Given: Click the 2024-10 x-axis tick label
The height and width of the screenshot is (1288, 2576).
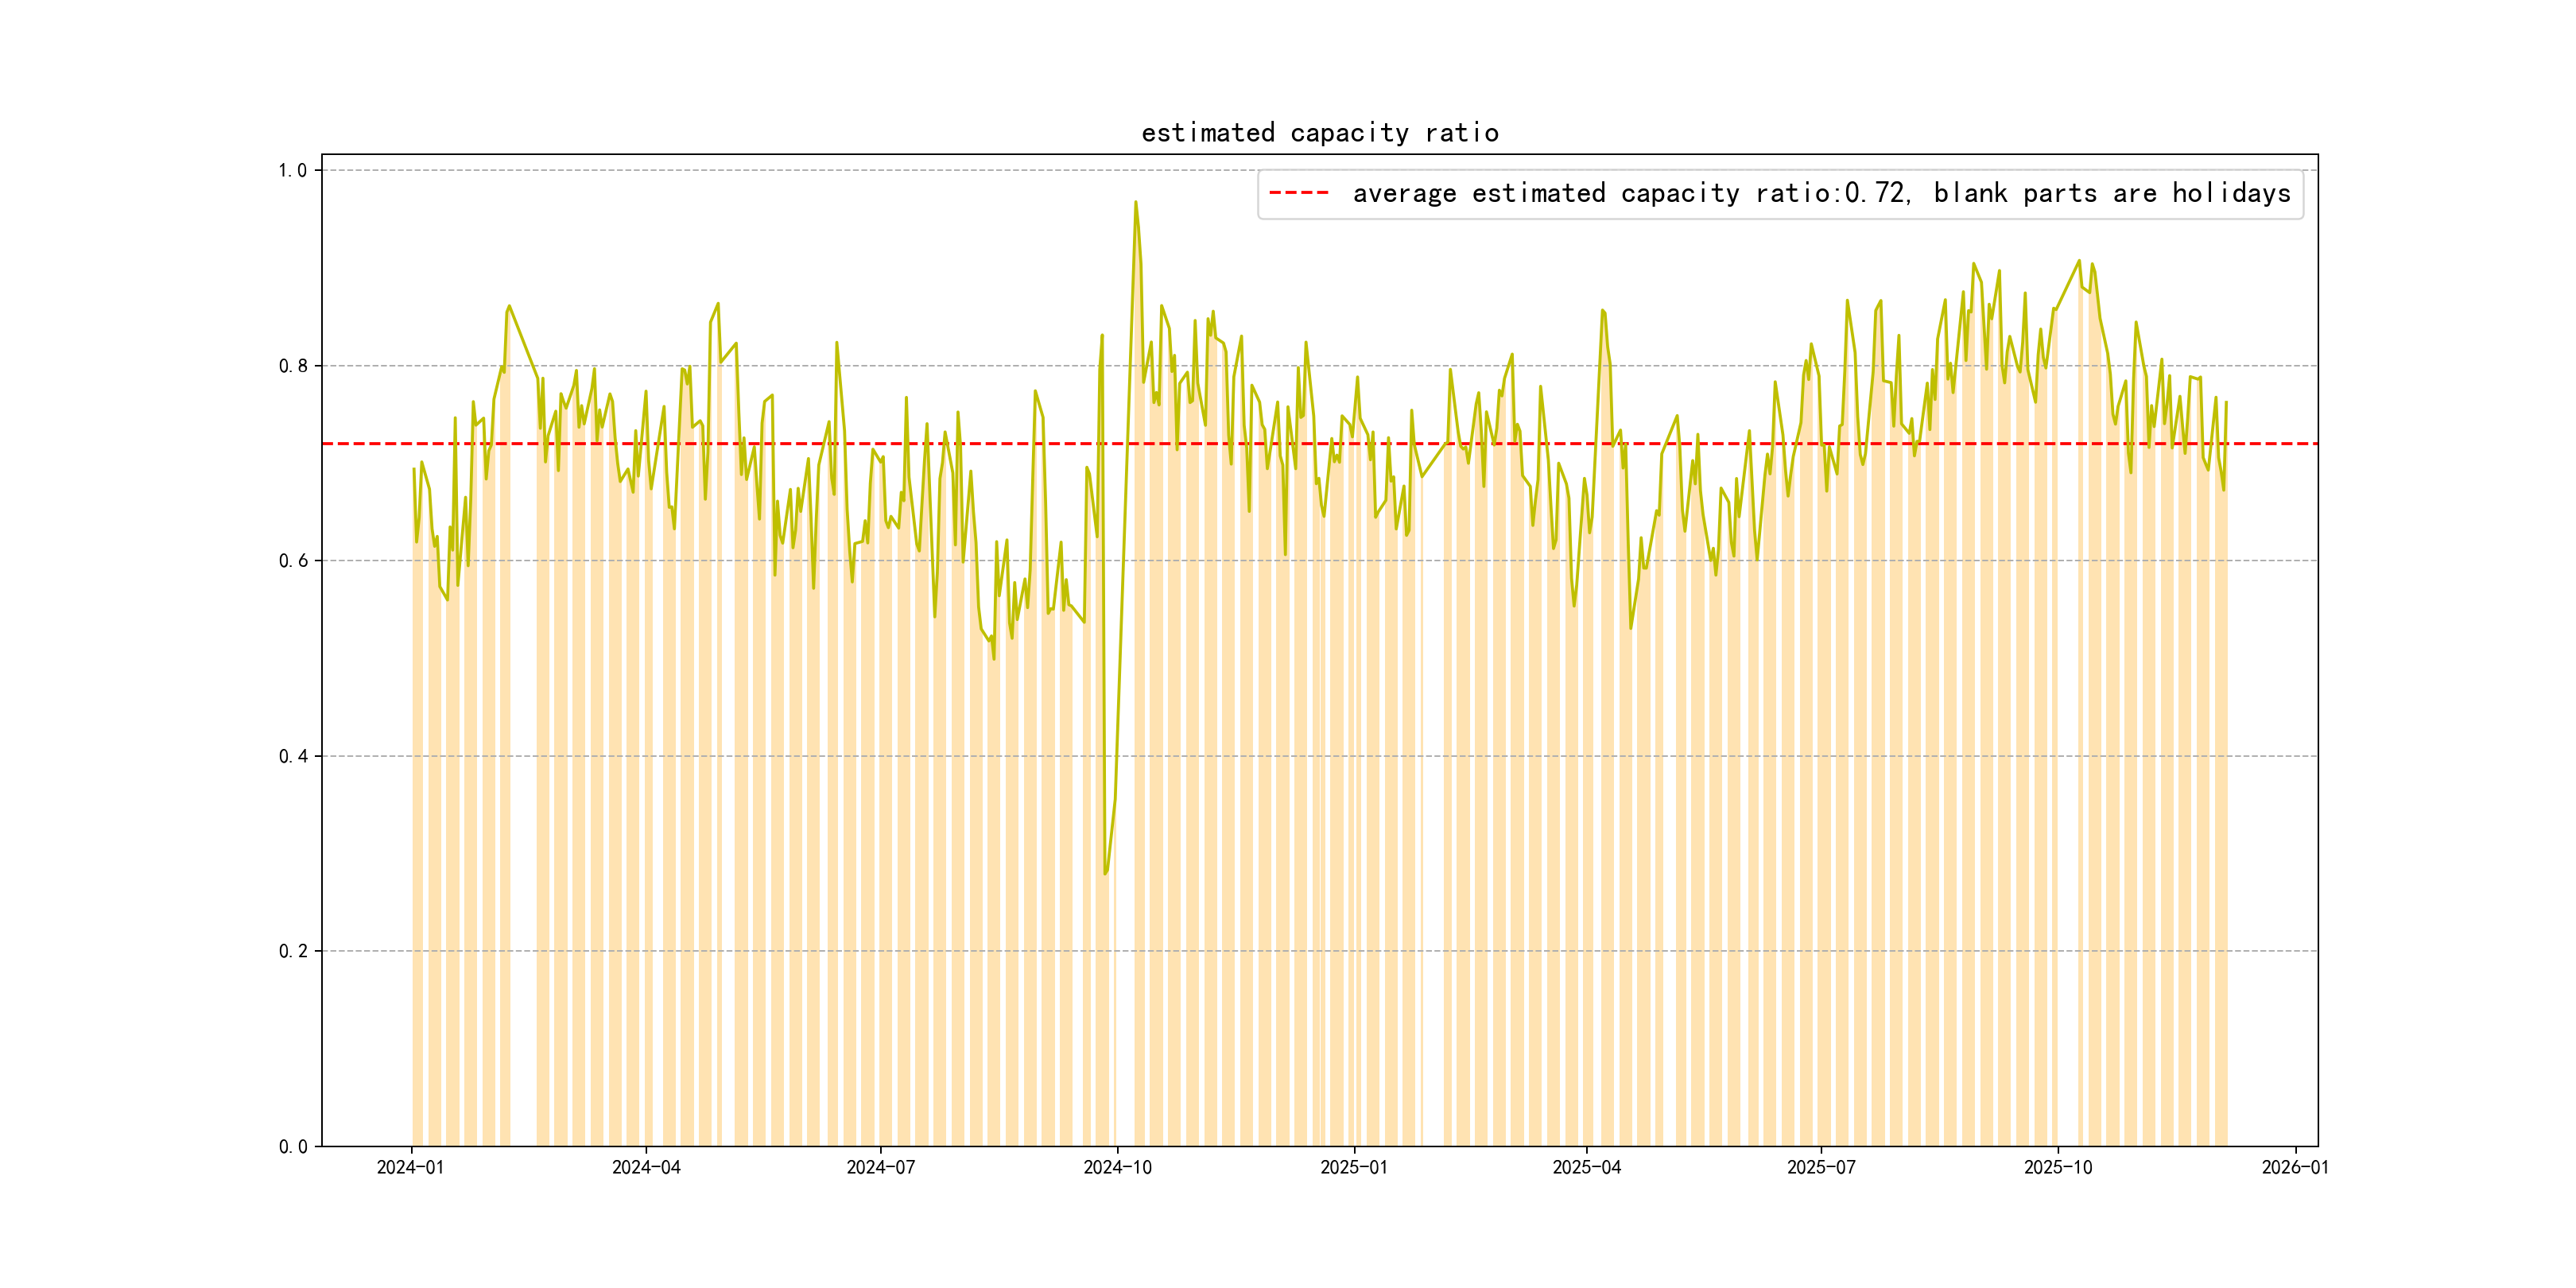Looking at the screenshot, I should pyautogui.click(x=1117, y=1167).
